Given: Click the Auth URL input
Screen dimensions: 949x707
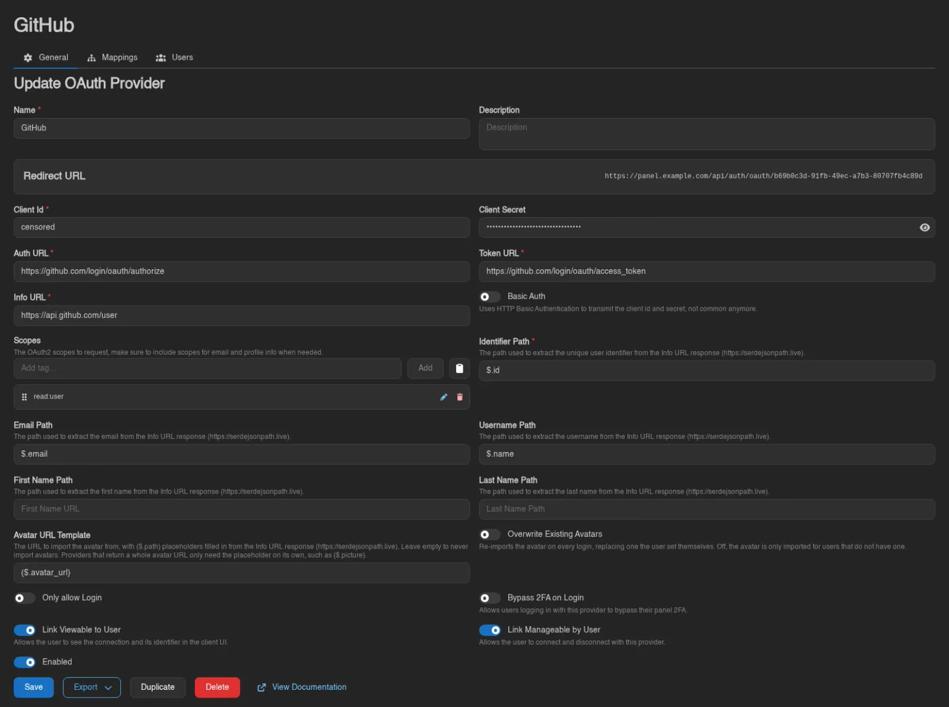Looking at the screenshot, I should pos(241,271).
